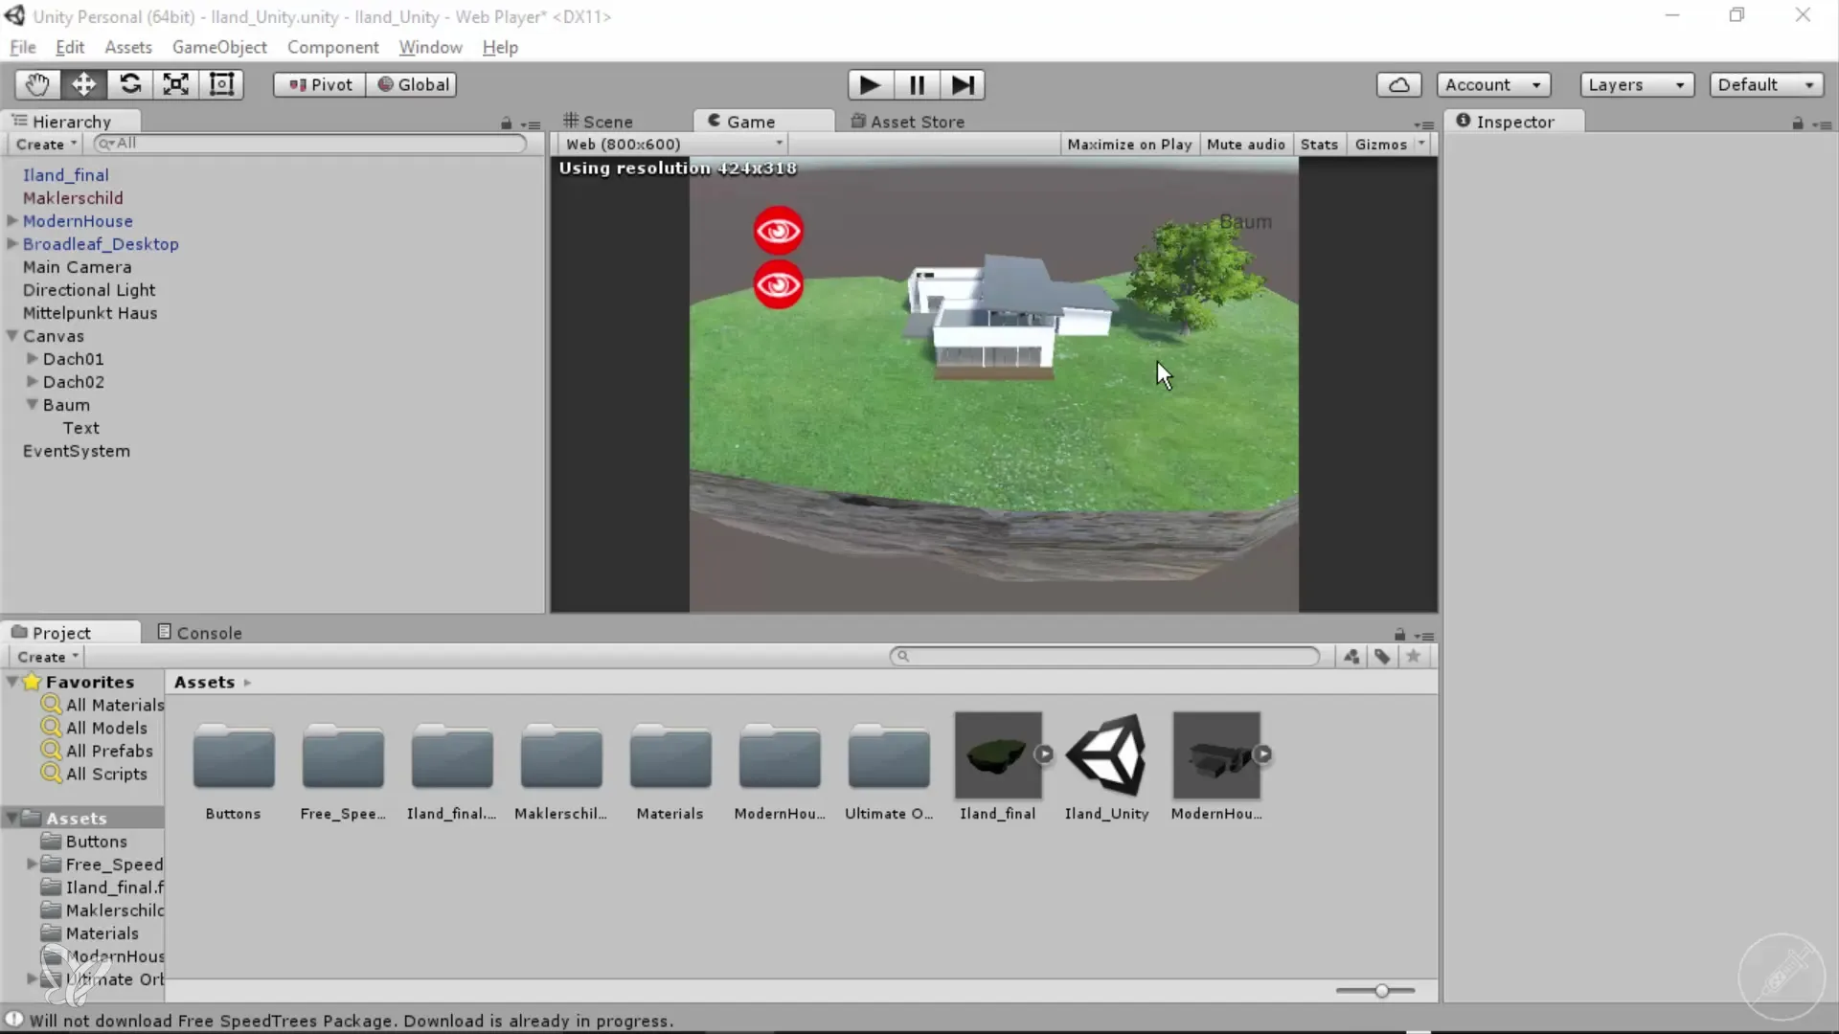Click the Hierarchy search field
The height and width of the screenshot is (1034, 1839).
tap(309, 144)
